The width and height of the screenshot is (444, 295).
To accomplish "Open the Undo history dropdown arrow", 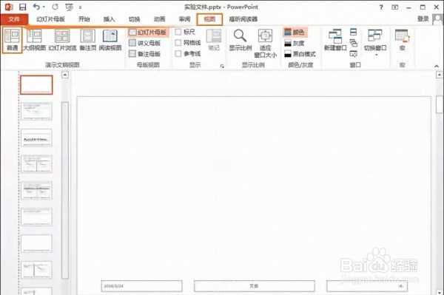I will tap(44, 7).
